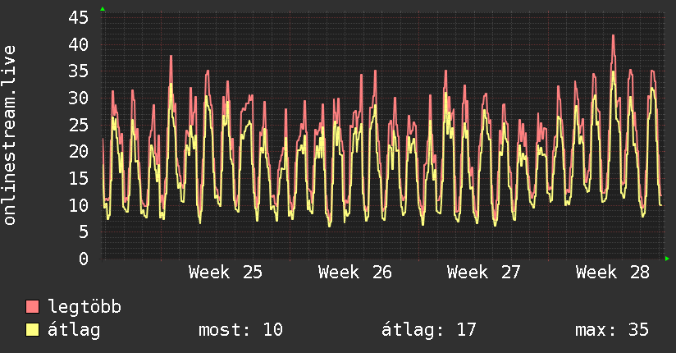
Task: Select the Week 28 axis label
Action: (613, 273)
